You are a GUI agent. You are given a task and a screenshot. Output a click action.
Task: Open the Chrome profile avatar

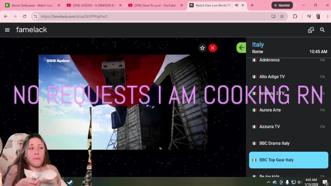[318, 16]
